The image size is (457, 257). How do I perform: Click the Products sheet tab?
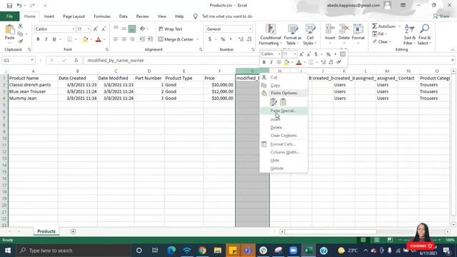46,231
